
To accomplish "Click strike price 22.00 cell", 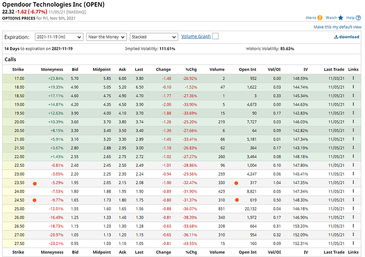I will 20,157.
